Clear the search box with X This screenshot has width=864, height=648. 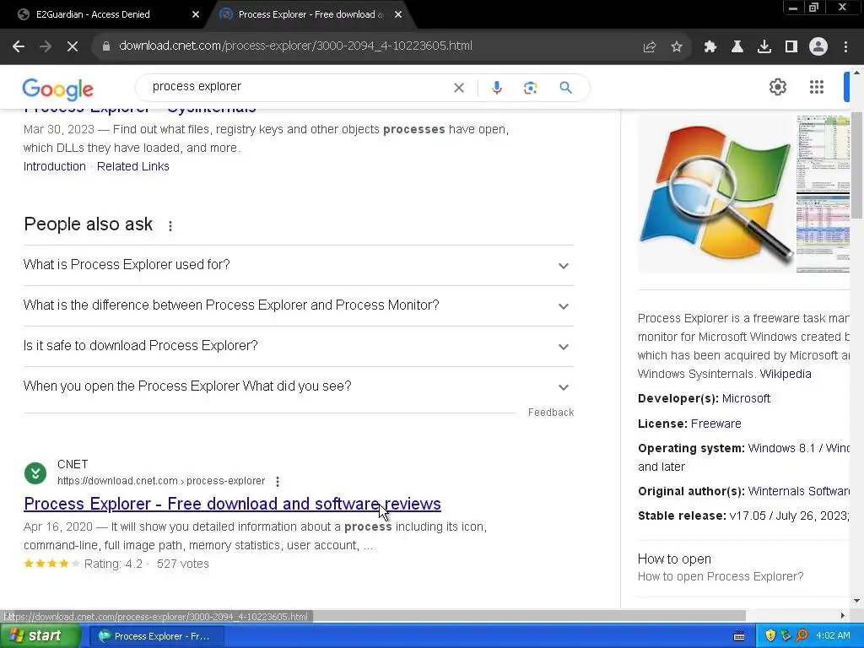tap(458, 88)
